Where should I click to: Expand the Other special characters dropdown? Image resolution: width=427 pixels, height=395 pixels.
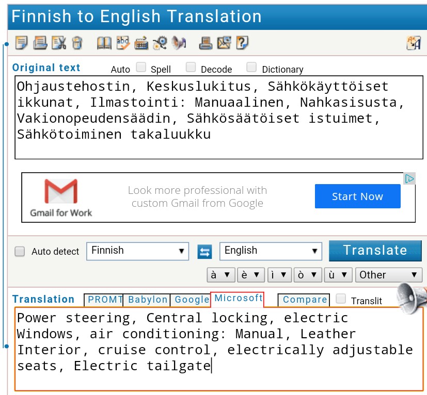point(388,275)
